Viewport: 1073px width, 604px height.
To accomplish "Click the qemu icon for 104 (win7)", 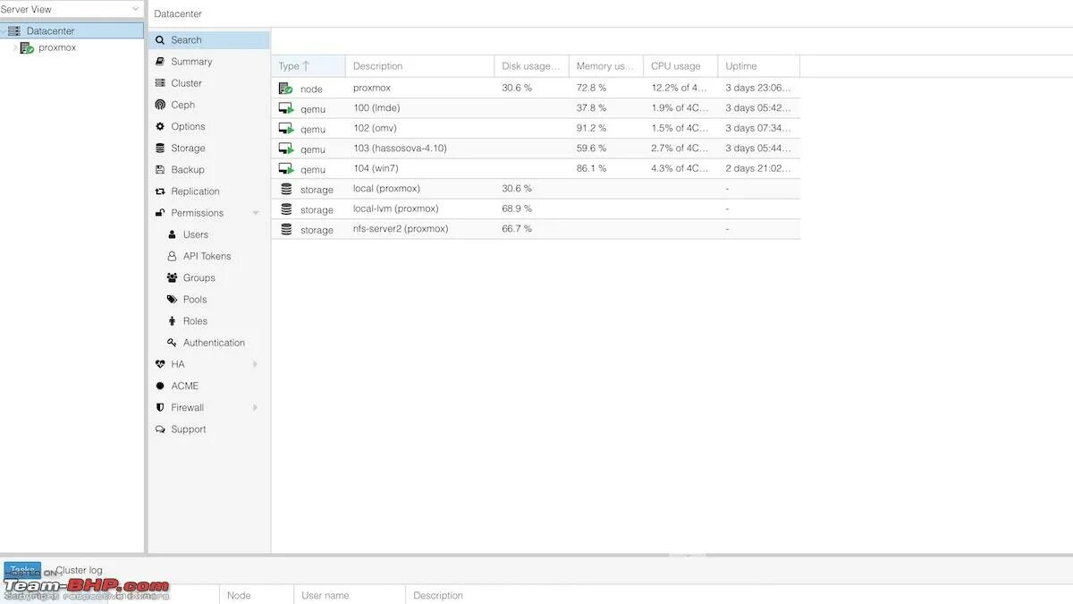I will [286, 169].
